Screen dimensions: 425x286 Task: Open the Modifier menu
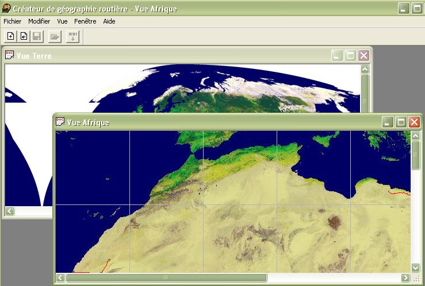39,21
